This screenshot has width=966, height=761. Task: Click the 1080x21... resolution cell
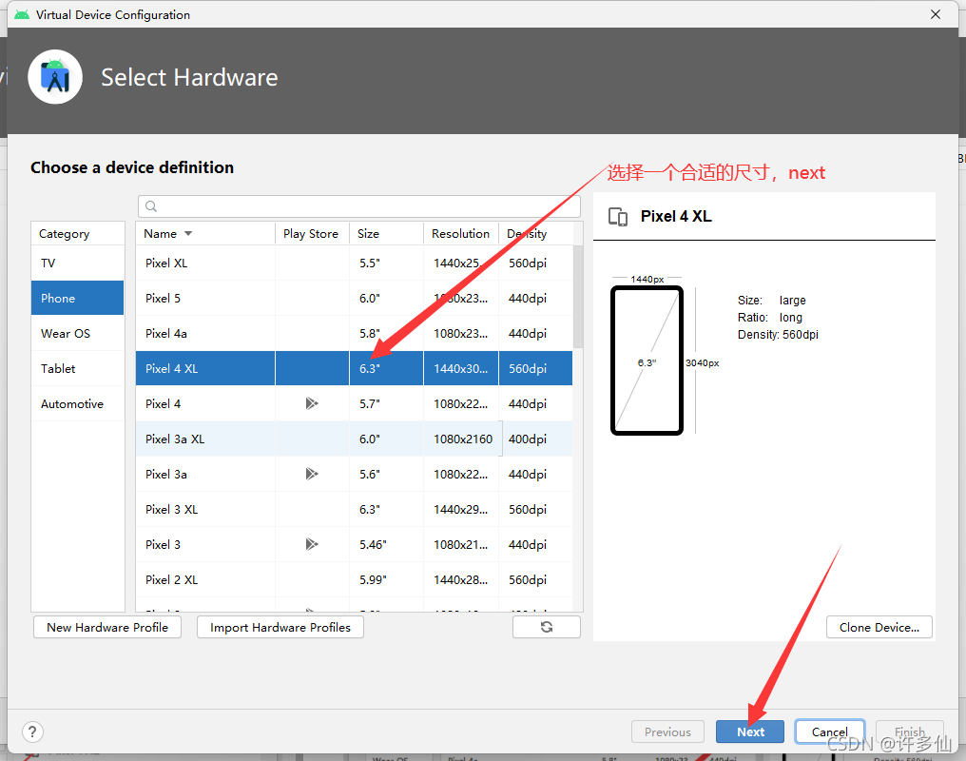click(461, 544)
